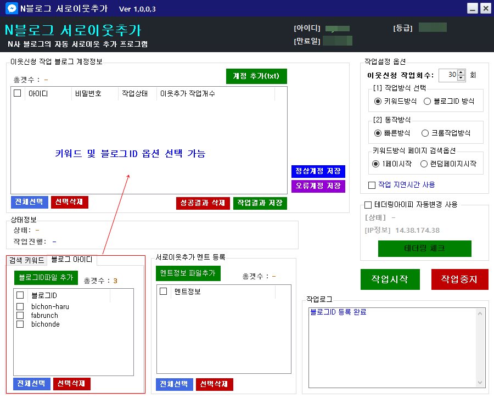Click the 작업중지 button
This screenshot has height=398, width=494.
coord(459,279)
